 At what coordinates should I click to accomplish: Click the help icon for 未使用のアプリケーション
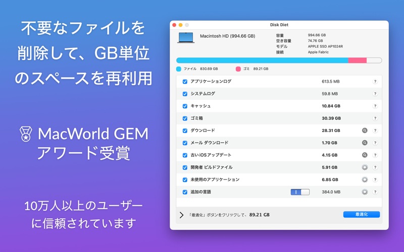(x=375, y=180)
